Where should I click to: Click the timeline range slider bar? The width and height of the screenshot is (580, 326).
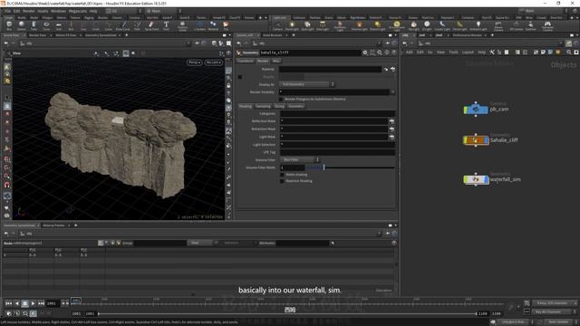point(287,314)
